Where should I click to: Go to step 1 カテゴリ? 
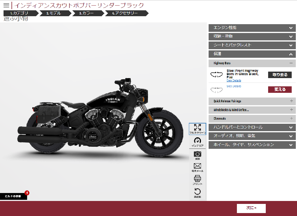(21, 13)
